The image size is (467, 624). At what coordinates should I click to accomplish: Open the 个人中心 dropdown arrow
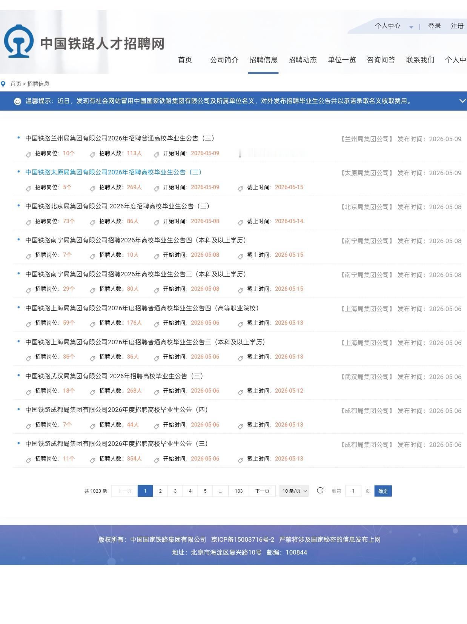411,27
